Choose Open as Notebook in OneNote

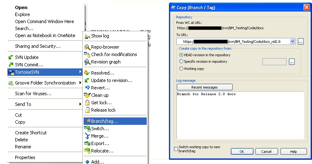[x=45, y=35]
